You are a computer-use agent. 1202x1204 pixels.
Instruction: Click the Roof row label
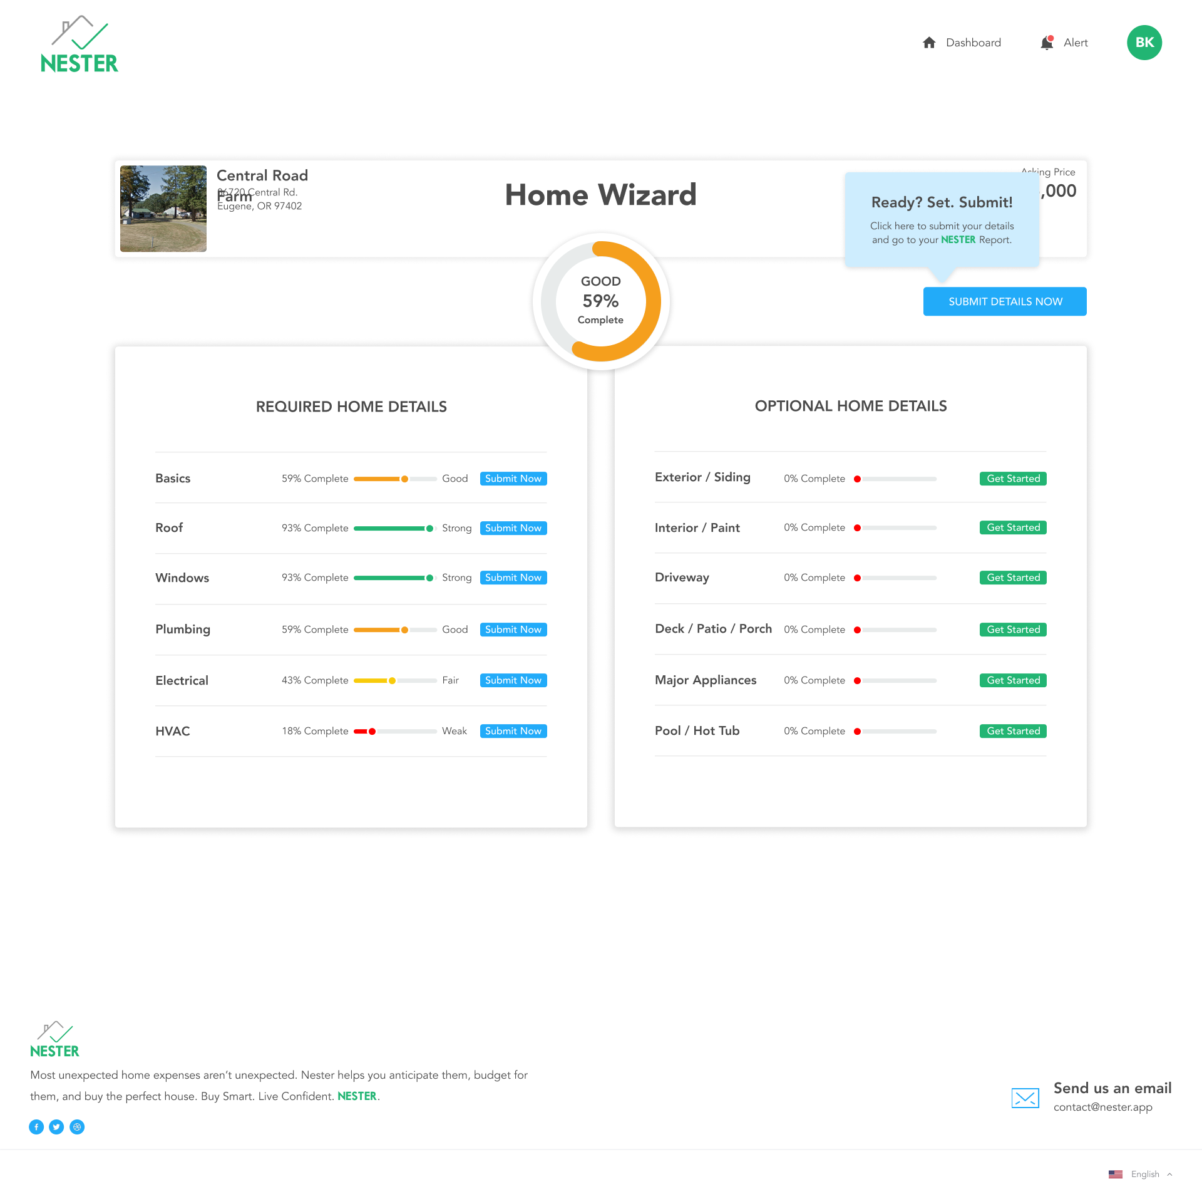169,528
